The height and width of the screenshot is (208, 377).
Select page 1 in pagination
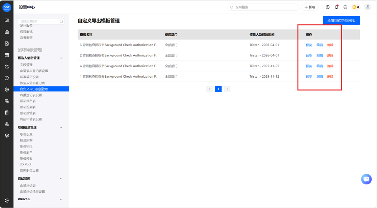coord(218,89)
